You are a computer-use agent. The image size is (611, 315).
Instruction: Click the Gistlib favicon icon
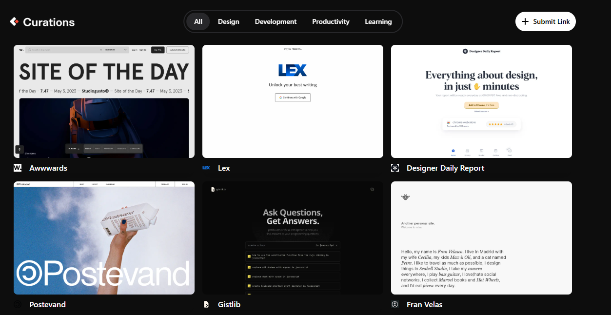pos(206,304)
